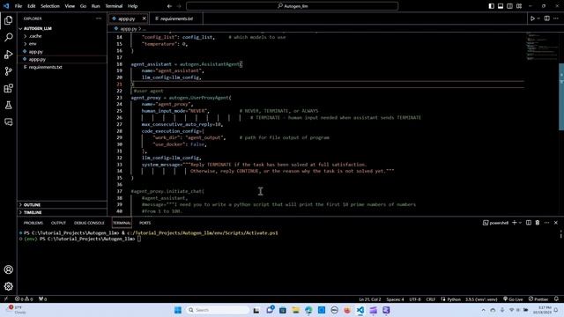Switch to Output panel tab
Screen dimensions: 564x317
pyautogui.click(x=58, y=223)
